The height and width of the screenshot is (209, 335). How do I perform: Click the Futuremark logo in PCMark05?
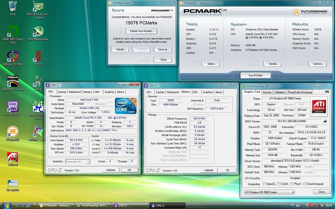coord(310,12)
